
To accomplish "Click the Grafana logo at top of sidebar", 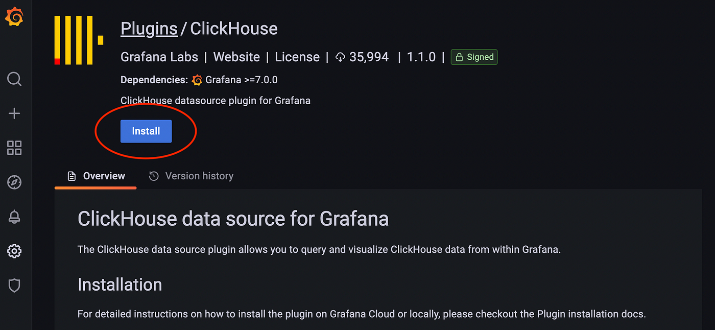I will (x=14, y=16).
